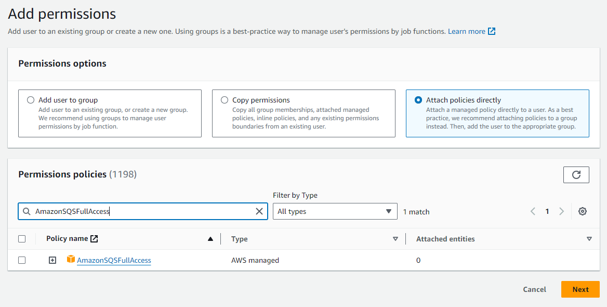Check the AmazonSQSFullAccess policy checkbox

pyautogui.click(x=22, y=260)
